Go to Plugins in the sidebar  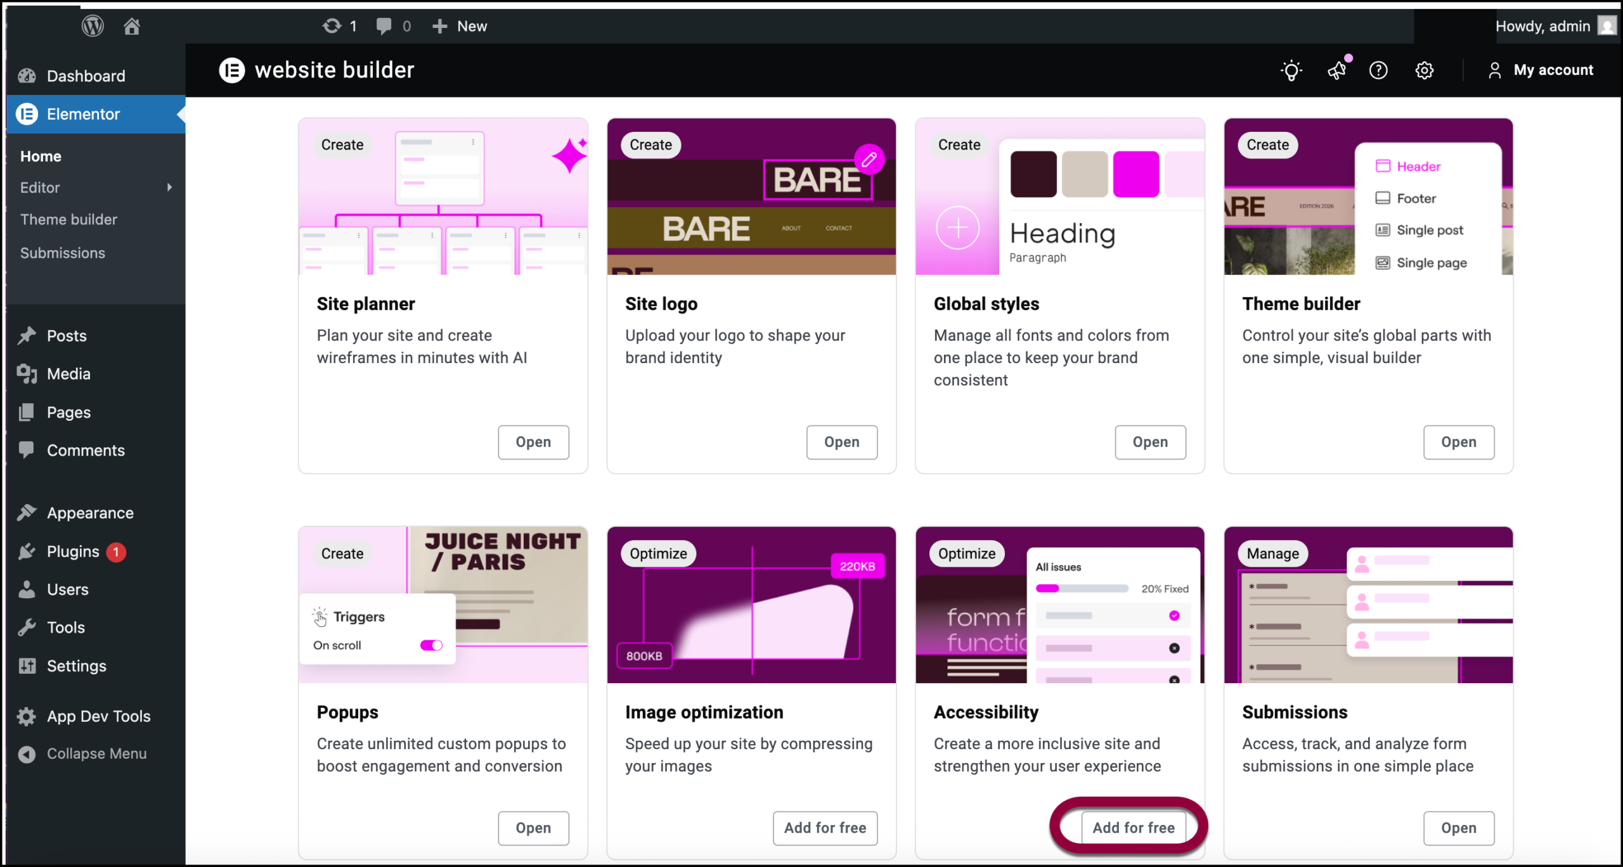73,551
